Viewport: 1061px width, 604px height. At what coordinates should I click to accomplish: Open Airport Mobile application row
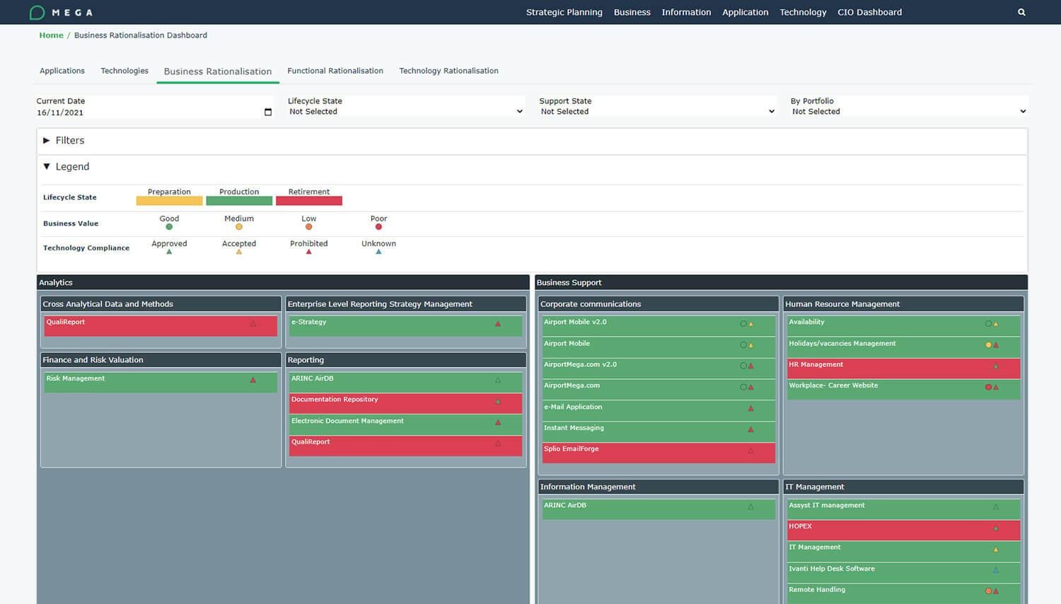(x=659, y=347)
